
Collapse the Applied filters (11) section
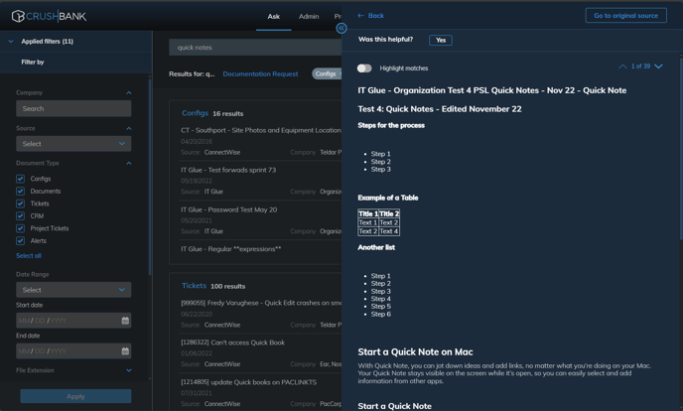(x=11, y=42)
